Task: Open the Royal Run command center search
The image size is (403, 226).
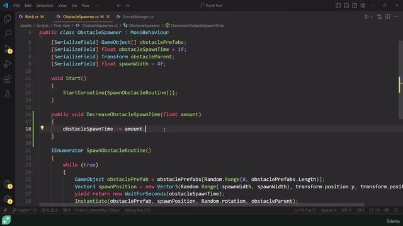Action: coord(212,6)
